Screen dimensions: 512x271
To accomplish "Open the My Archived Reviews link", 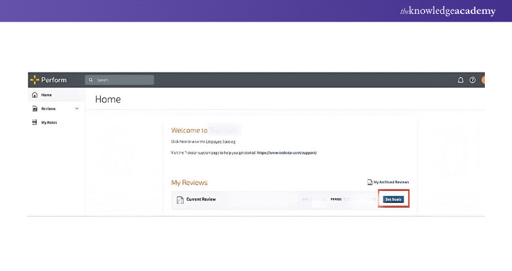I will coord(392,182).
